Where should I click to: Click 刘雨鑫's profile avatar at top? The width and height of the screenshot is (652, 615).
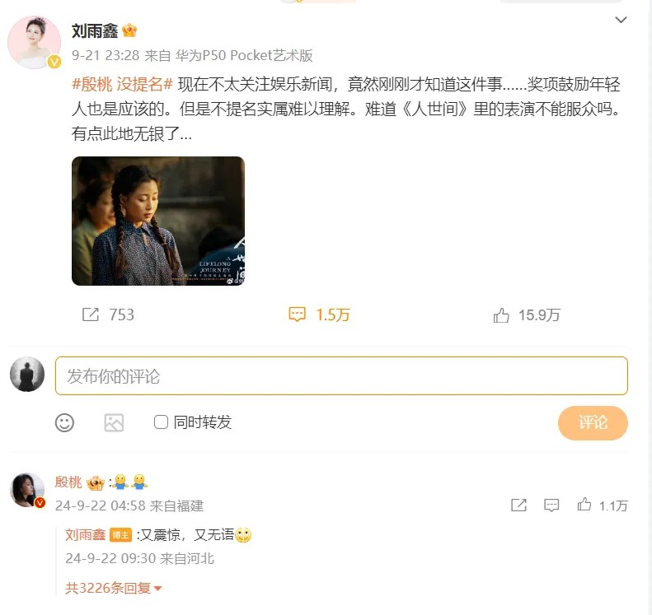34,41
